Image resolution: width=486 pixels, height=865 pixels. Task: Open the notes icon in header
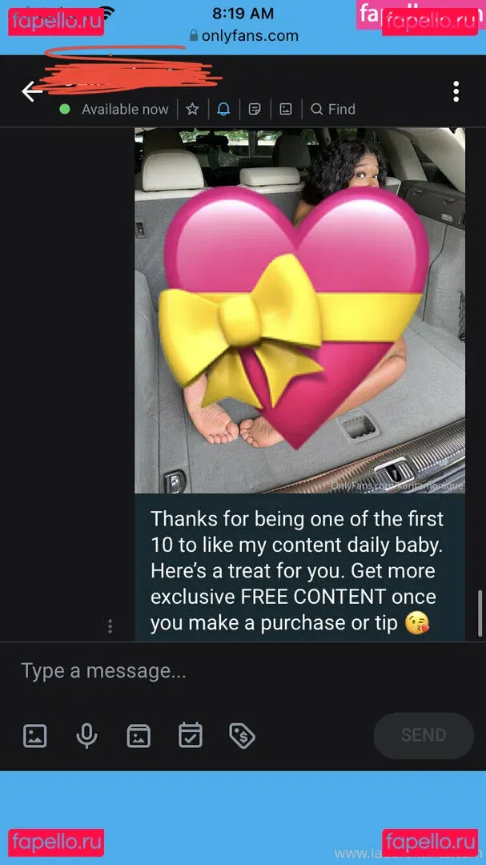coord(255,109)
